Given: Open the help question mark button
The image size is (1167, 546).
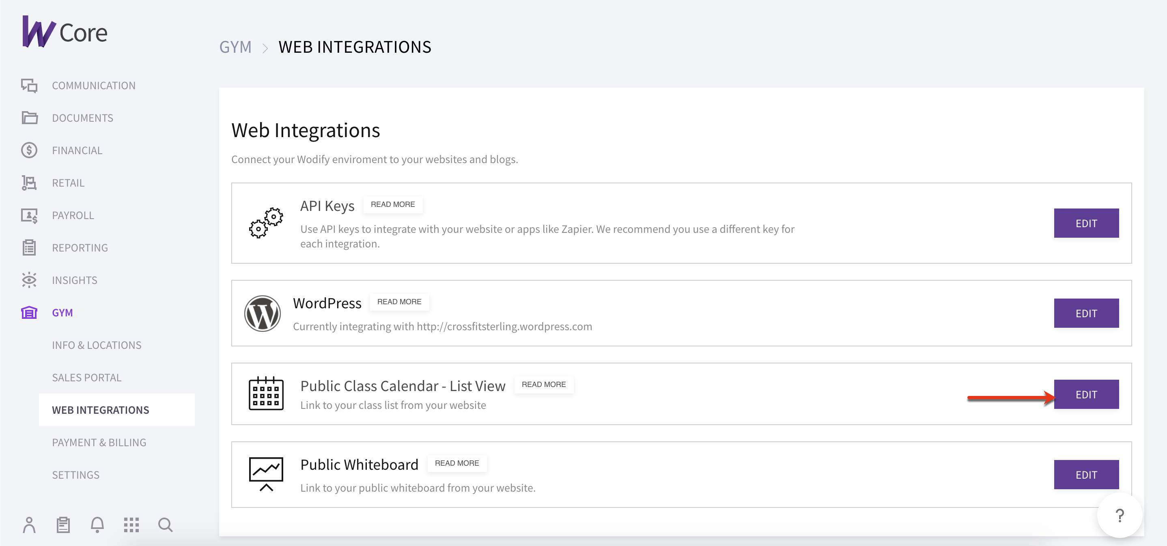Looking at the screenshot, I should point(1120,515).
